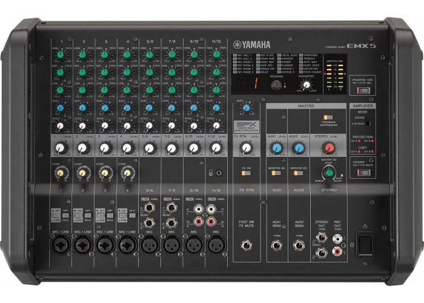
Task: Click the PROGRAM selector knob
Action: [276, 85]
